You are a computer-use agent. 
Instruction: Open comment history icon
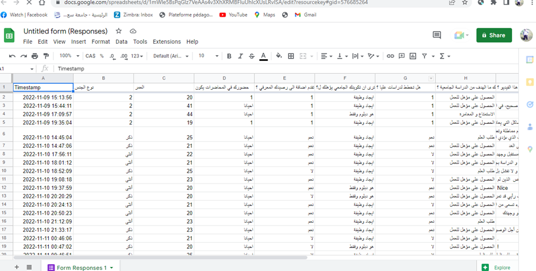437,35
